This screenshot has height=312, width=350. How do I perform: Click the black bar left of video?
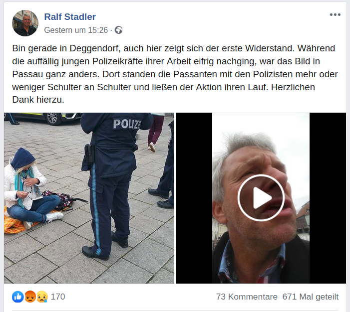pyautogui.click(x=194, y=198)
